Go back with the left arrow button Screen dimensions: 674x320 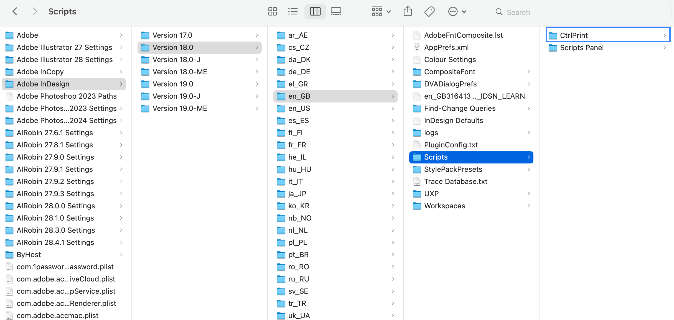15,12
